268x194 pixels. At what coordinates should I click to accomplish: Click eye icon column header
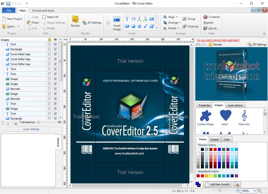[x=55, y=40]
